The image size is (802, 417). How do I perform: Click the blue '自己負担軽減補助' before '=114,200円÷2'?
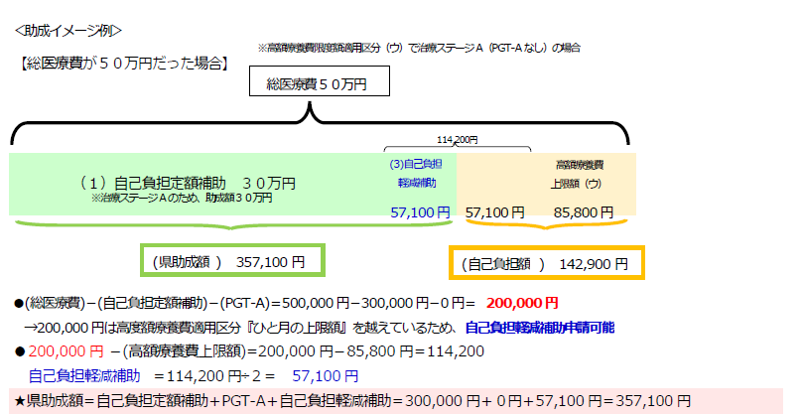pos(84,376)
